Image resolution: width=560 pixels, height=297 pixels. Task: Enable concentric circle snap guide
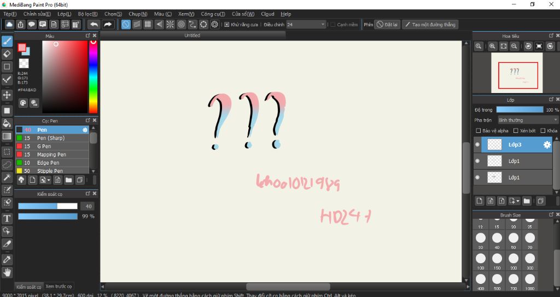pos(181,24)
